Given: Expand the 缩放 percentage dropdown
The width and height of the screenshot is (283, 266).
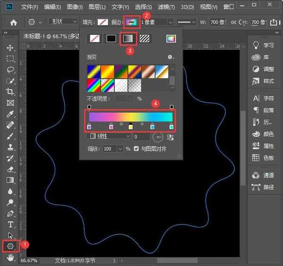Looking at the screenshot, I should click(121, 149).
